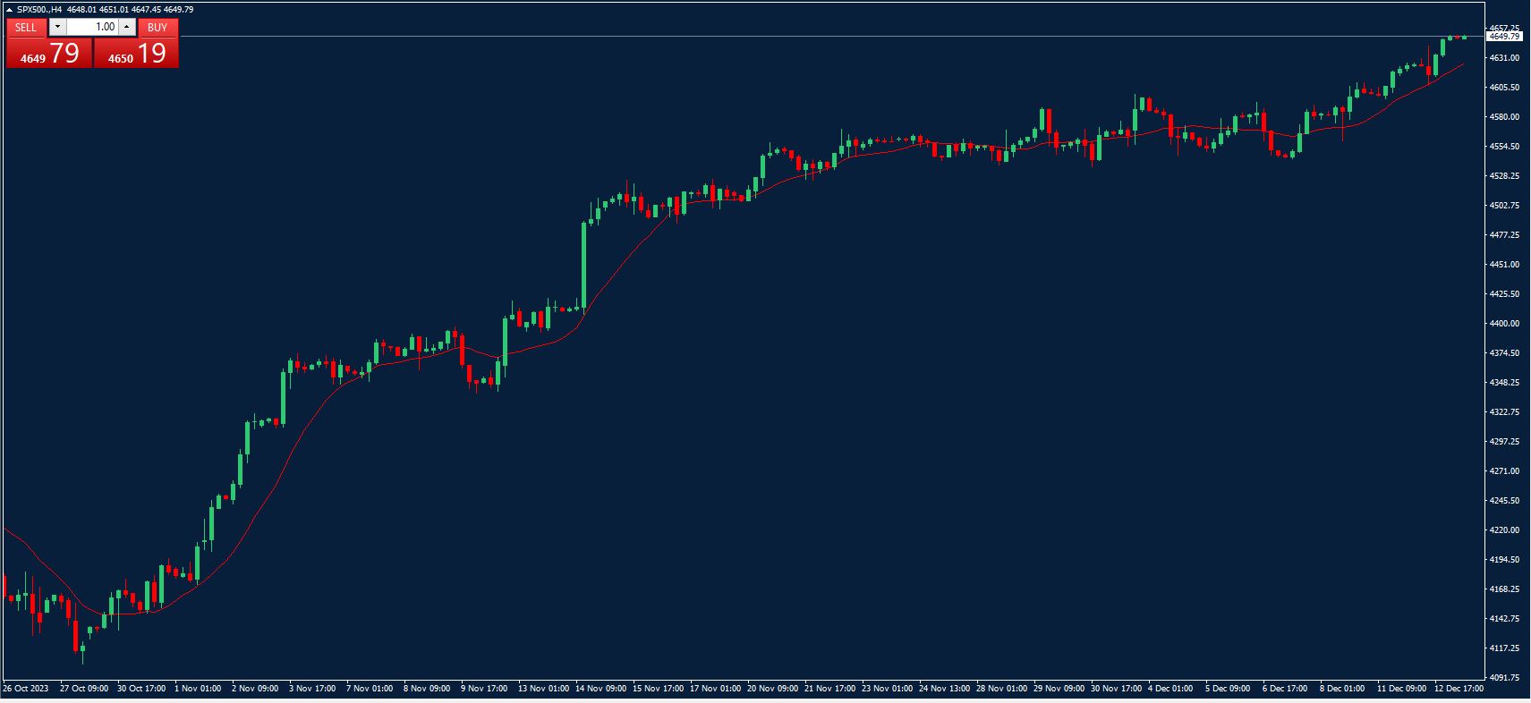Screen dimensions: 1531x703
Task: Click the 1.00 volume input field
Action: coord(92,27)
